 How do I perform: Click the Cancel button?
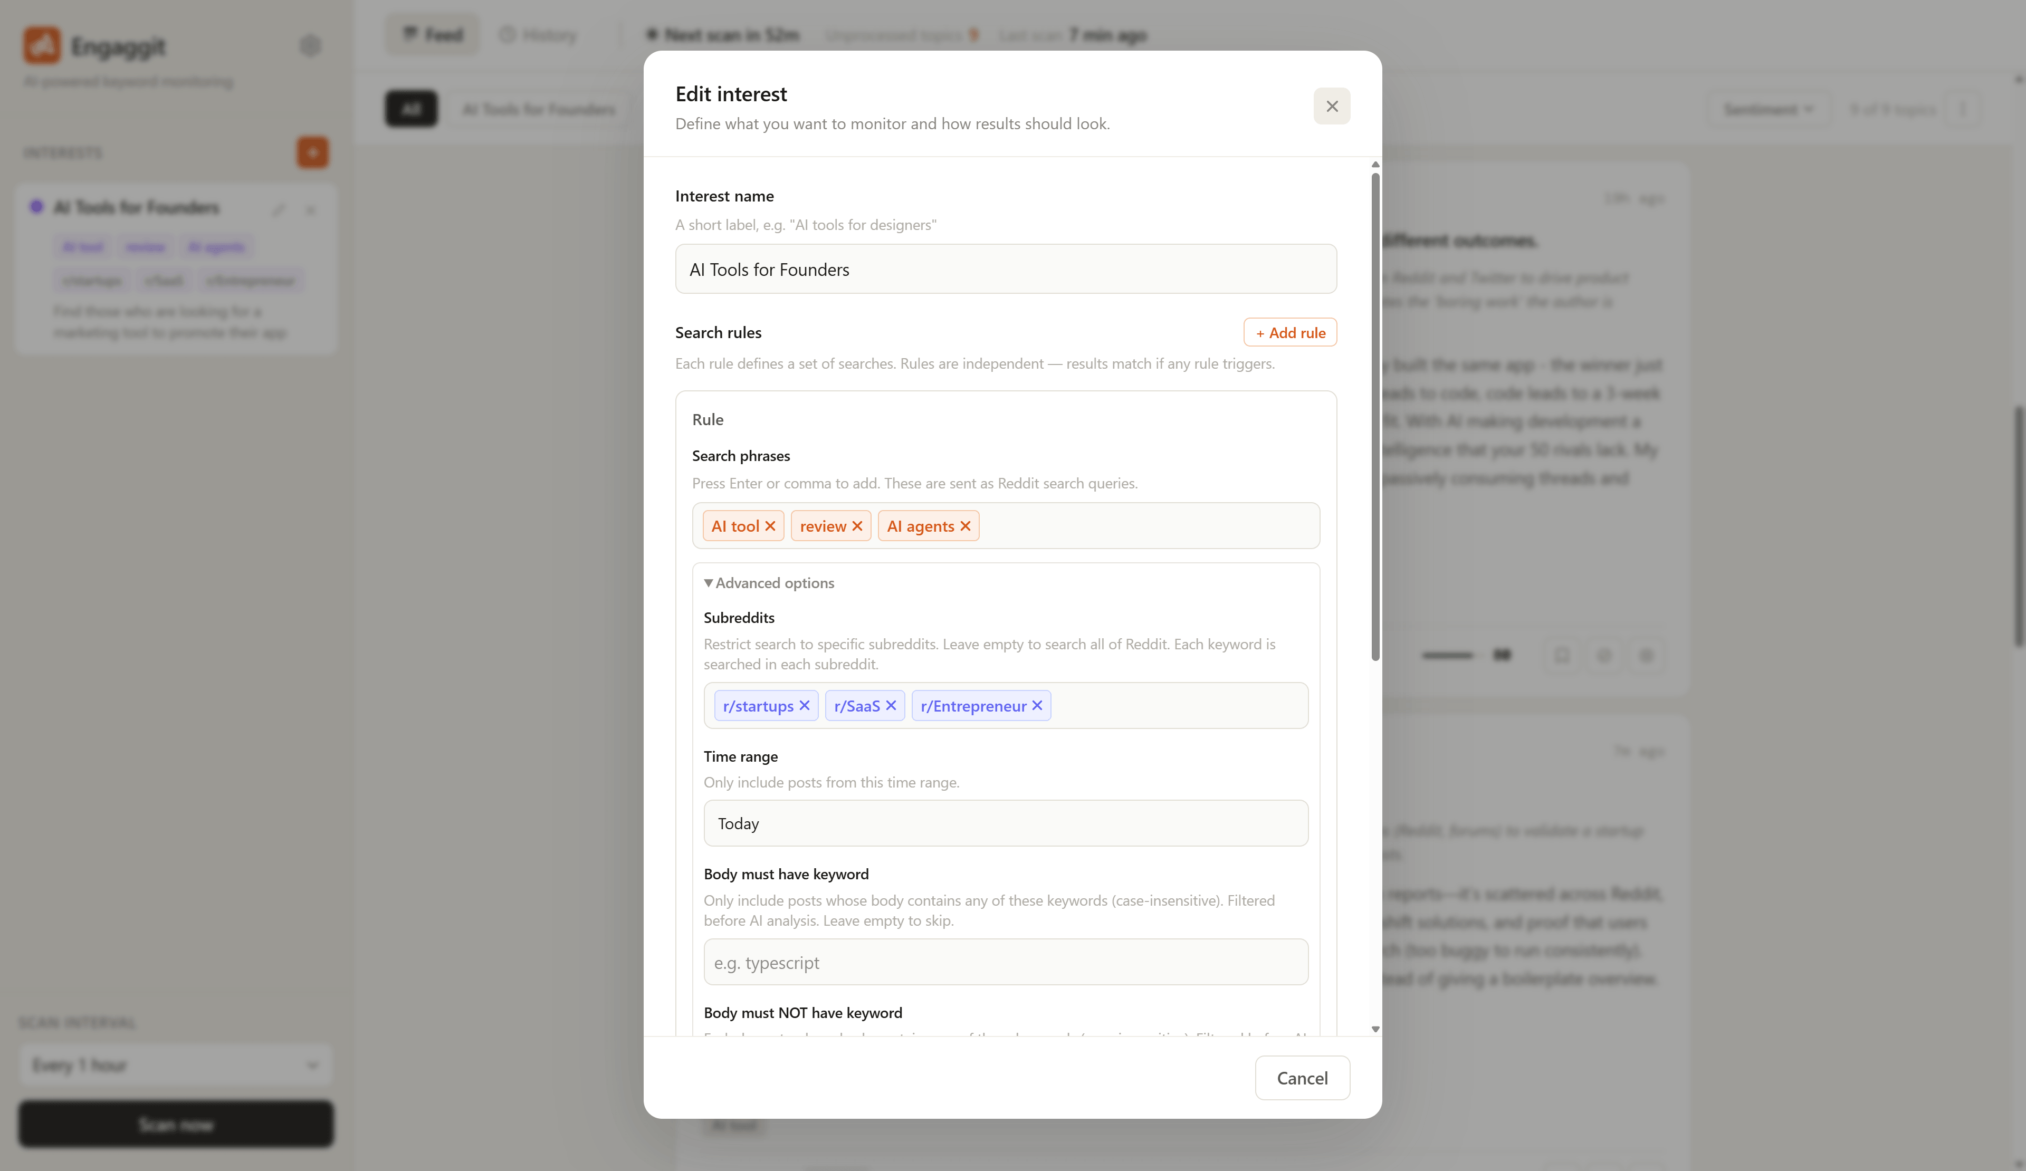click(x=1302, y=1078)
